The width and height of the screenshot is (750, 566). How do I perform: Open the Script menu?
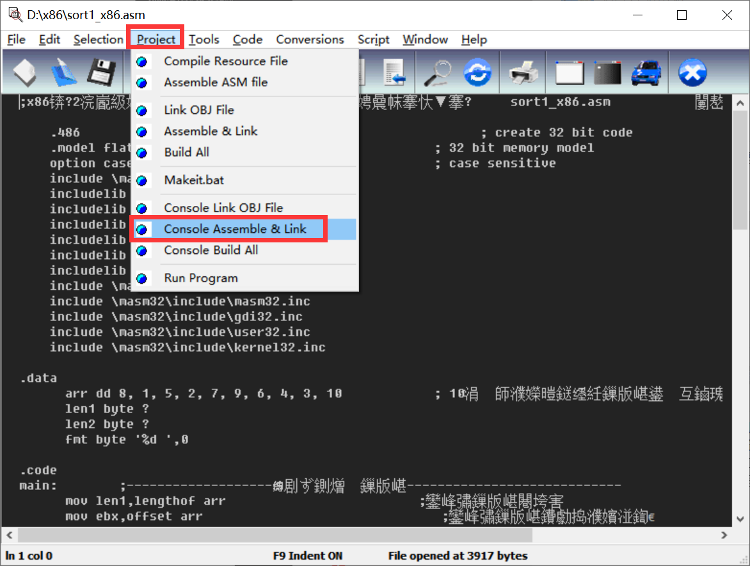[373, 39]
